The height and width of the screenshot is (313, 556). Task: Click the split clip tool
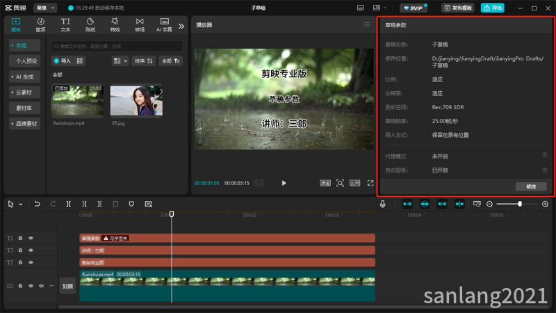click(68, 204)
